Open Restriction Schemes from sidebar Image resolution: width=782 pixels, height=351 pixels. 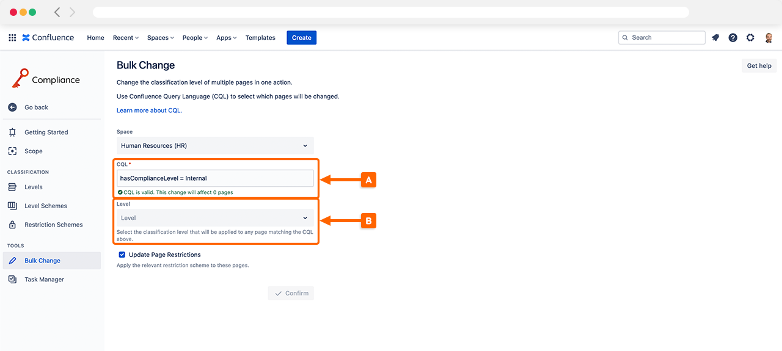53,225
